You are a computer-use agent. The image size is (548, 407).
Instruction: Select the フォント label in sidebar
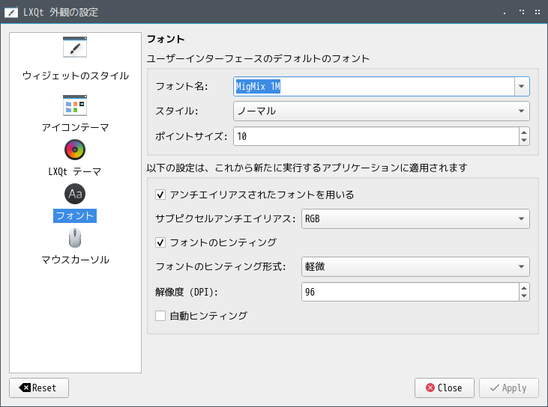tap(75, 215)
